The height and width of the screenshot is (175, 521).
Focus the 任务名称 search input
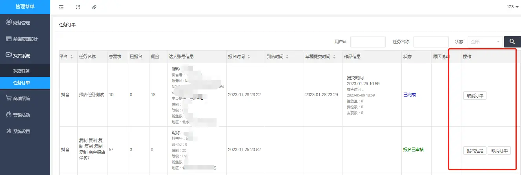click(431, 42)
